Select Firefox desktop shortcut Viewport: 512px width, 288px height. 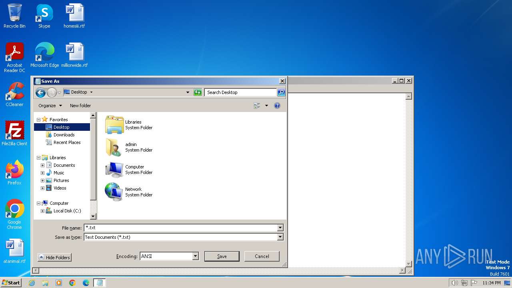point(14,173)
